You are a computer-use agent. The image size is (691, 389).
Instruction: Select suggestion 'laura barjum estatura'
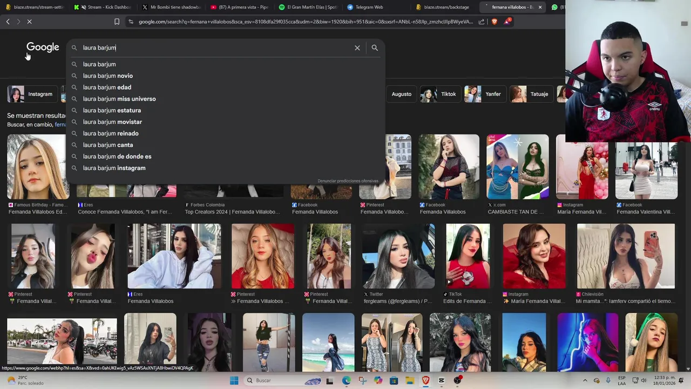pyautogui.click(x=226, y=110)
